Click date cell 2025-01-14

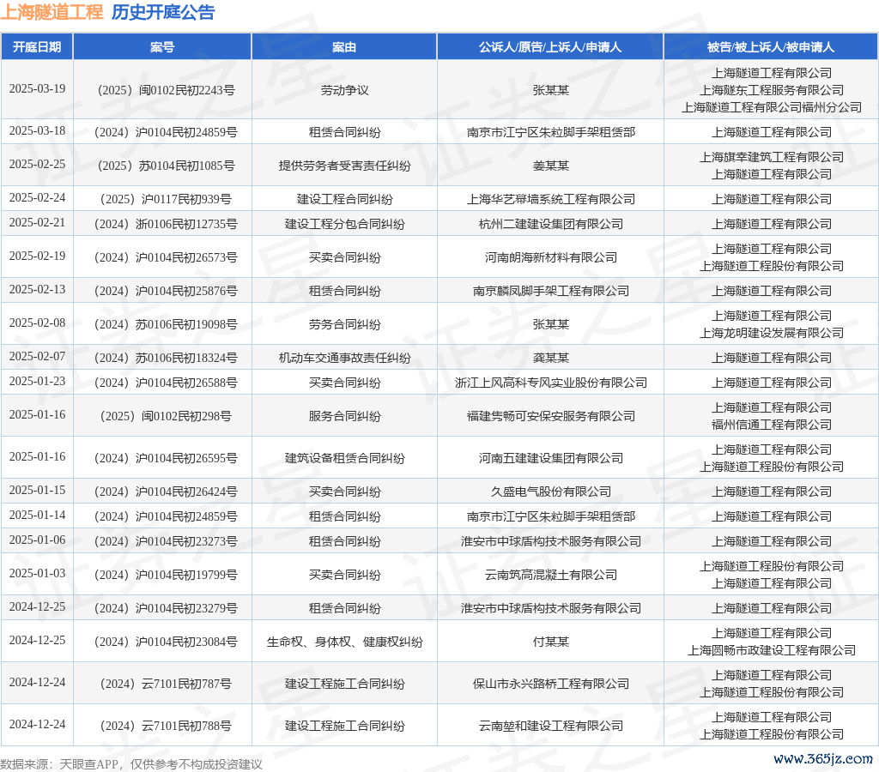tap(37, 515)
